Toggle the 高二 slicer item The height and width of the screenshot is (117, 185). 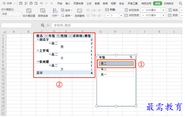(x=116, y=64)
